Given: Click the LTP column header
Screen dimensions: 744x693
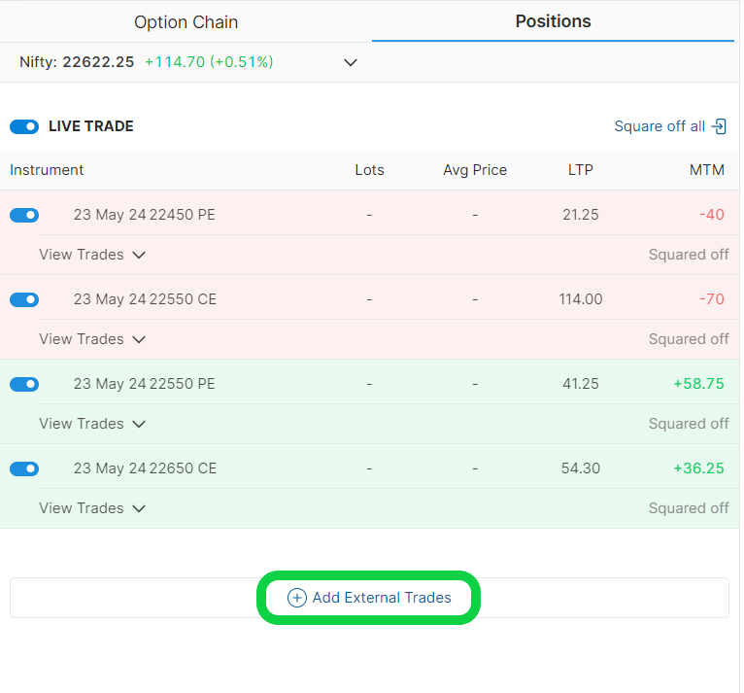Looking at the screenshot, I should click(580, 170).
